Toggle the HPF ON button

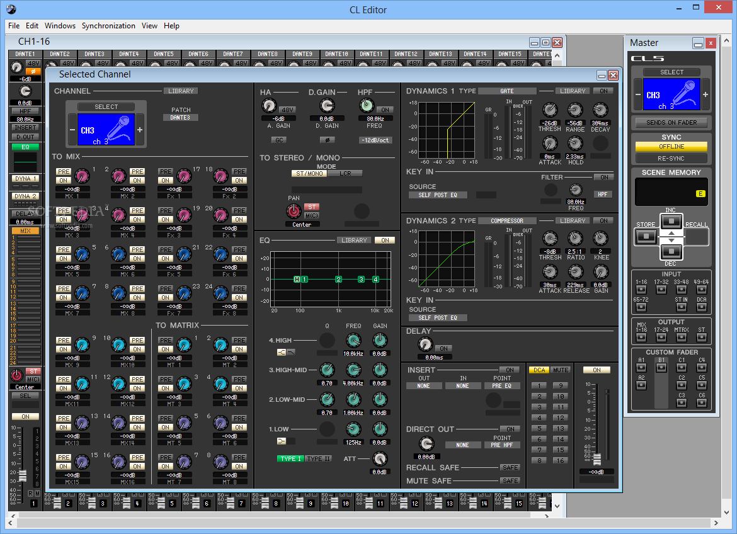(386, 110)
